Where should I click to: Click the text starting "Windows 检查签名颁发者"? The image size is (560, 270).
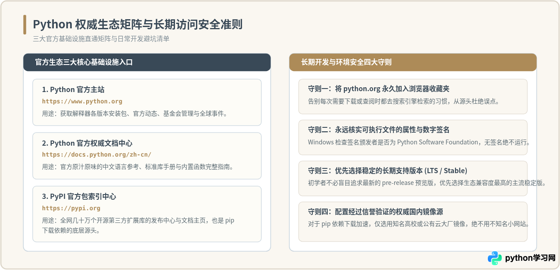click(419, 142)
